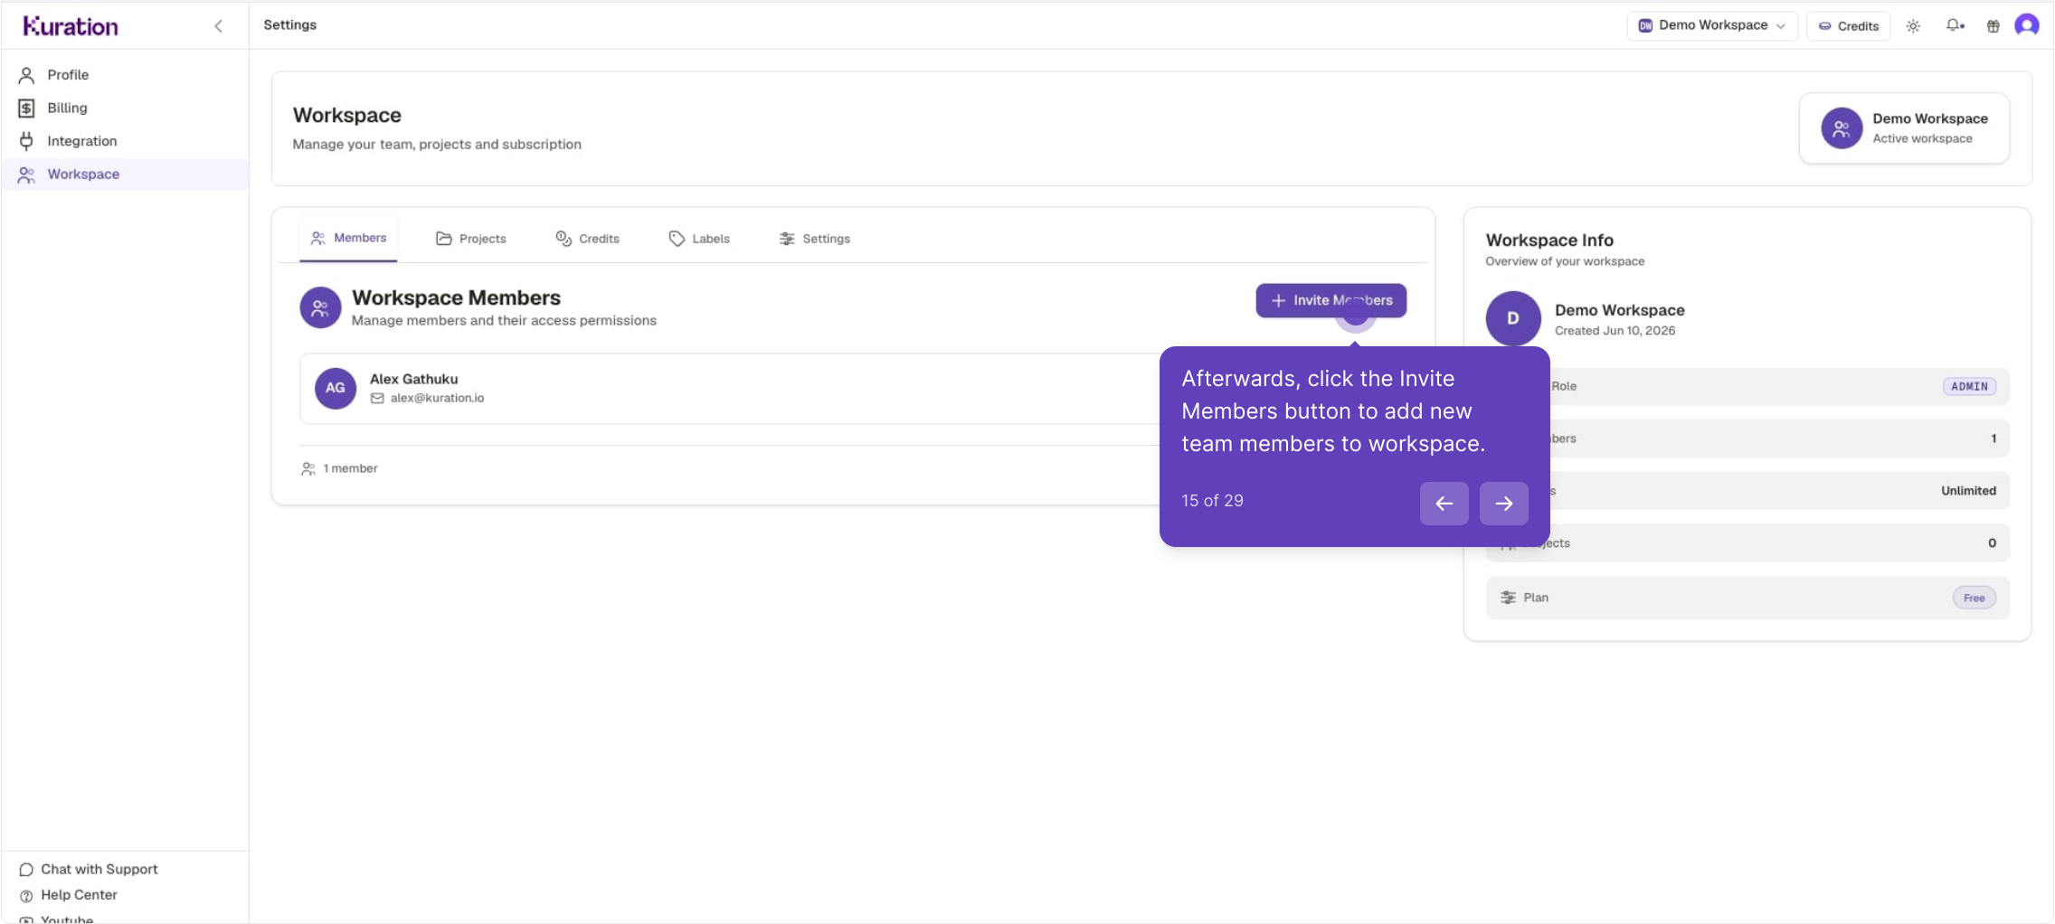Click the Chat with Support bubble icon
The image size is (2055, 924).
26,870
